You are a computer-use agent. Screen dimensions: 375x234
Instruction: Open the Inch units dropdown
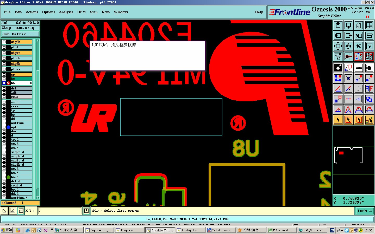click(365, 211)
